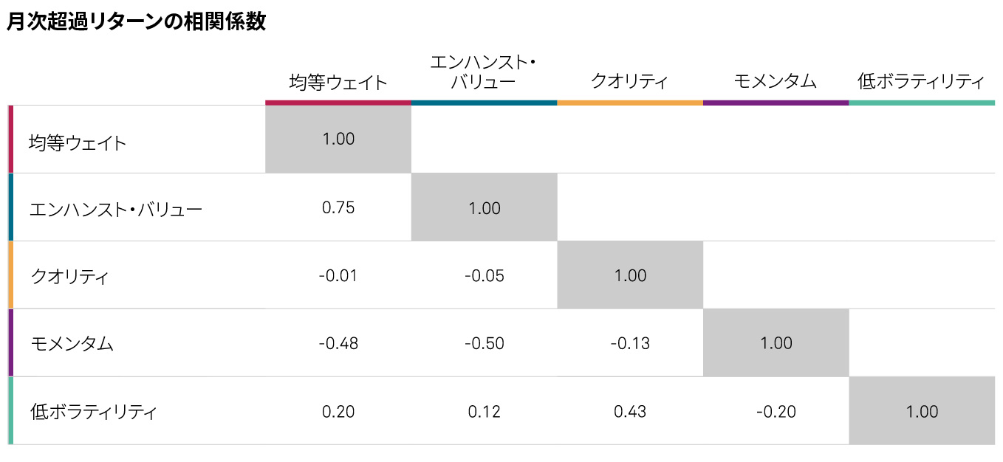
Task: Select the クオリティ row label
Action: click(70, 277)
